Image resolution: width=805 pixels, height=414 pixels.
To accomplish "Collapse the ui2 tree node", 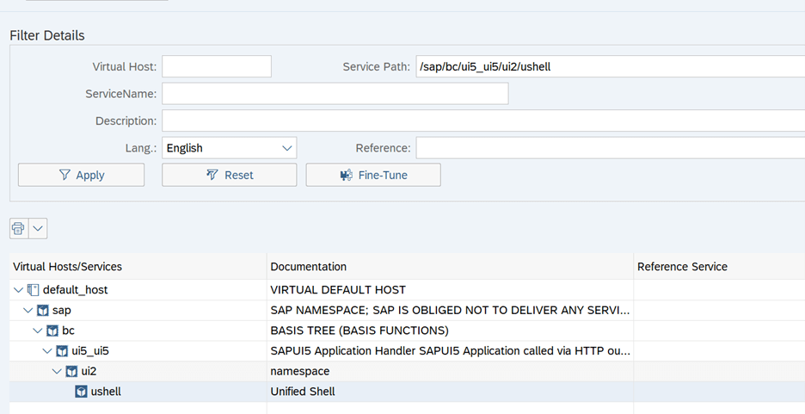I will pyautogui.click(x=57, y=371).
